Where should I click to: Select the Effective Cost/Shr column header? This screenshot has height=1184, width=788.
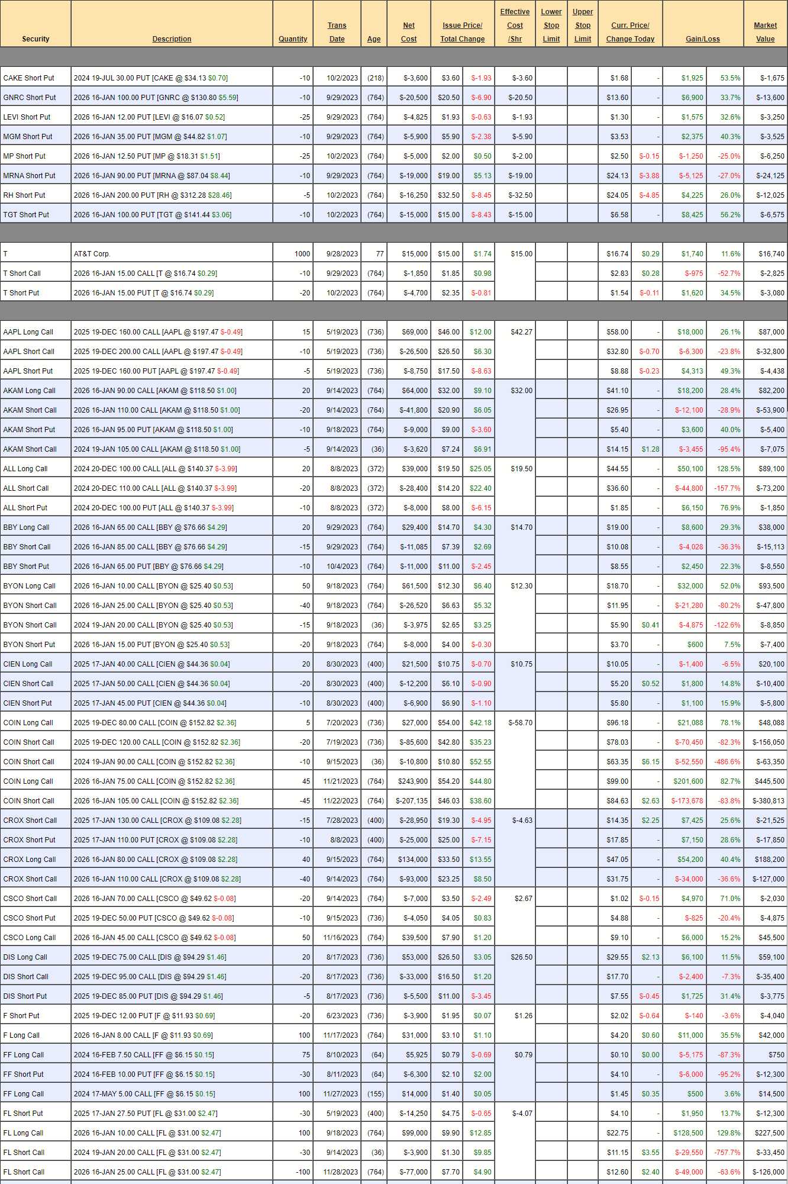point(515,25)
